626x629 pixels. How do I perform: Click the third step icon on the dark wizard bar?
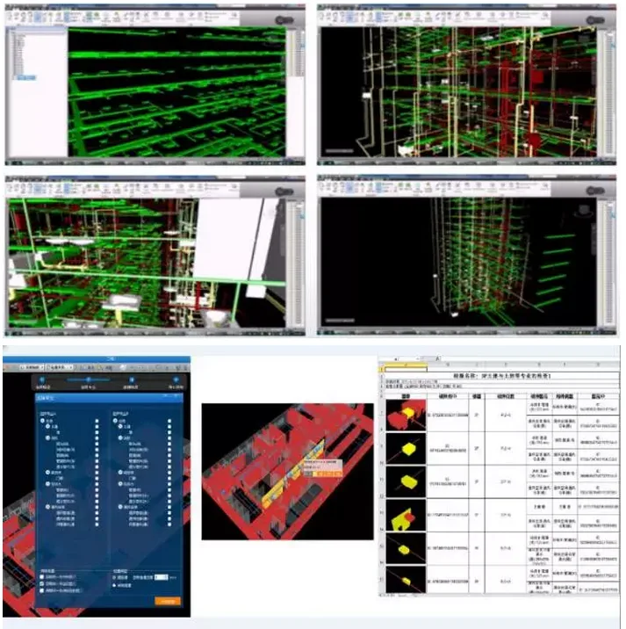132,380
